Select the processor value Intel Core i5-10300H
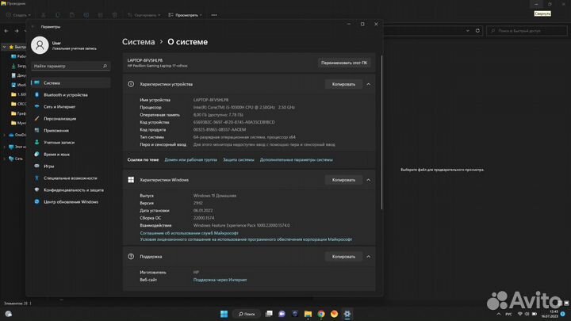 244,107
